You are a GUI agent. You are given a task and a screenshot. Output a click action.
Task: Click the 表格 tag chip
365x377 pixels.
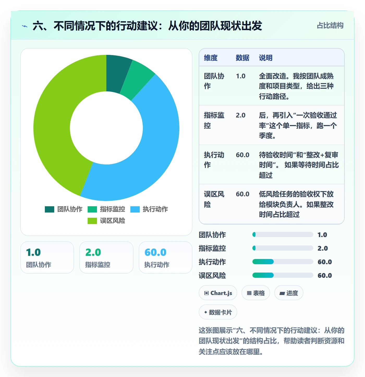(x=256, y=293)
